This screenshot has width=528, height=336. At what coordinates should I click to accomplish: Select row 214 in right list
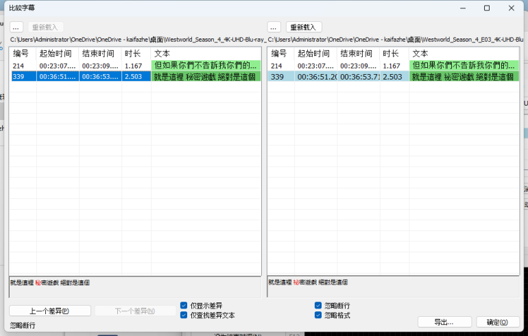tap(394, 66)
